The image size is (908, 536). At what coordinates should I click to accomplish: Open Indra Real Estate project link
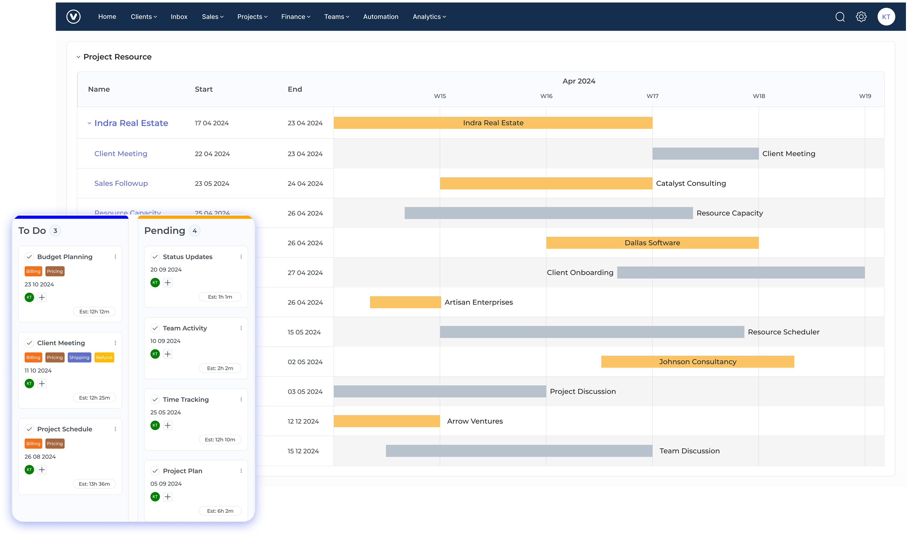[x=131, y=123]
